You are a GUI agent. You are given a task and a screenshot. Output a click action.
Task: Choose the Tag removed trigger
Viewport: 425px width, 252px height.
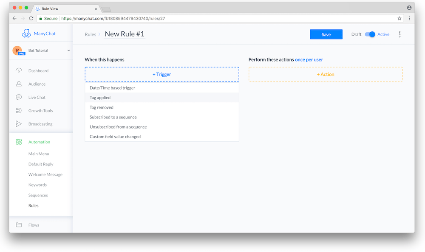point(162,107)
